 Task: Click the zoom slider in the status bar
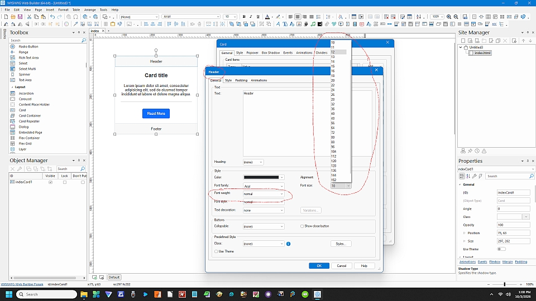click(505, 284)
